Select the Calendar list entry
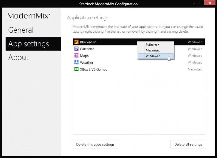 click(139, 49)
